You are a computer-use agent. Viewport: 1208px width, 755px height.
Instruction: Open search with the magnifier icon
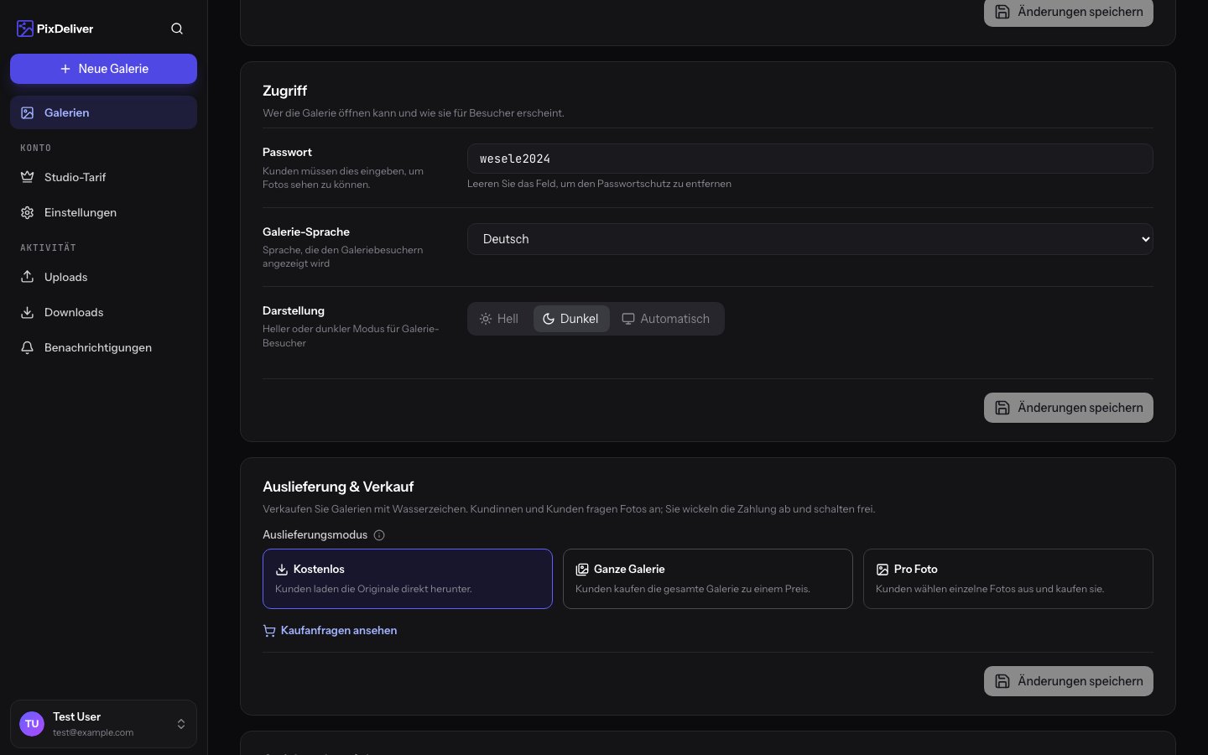point(177,29)
